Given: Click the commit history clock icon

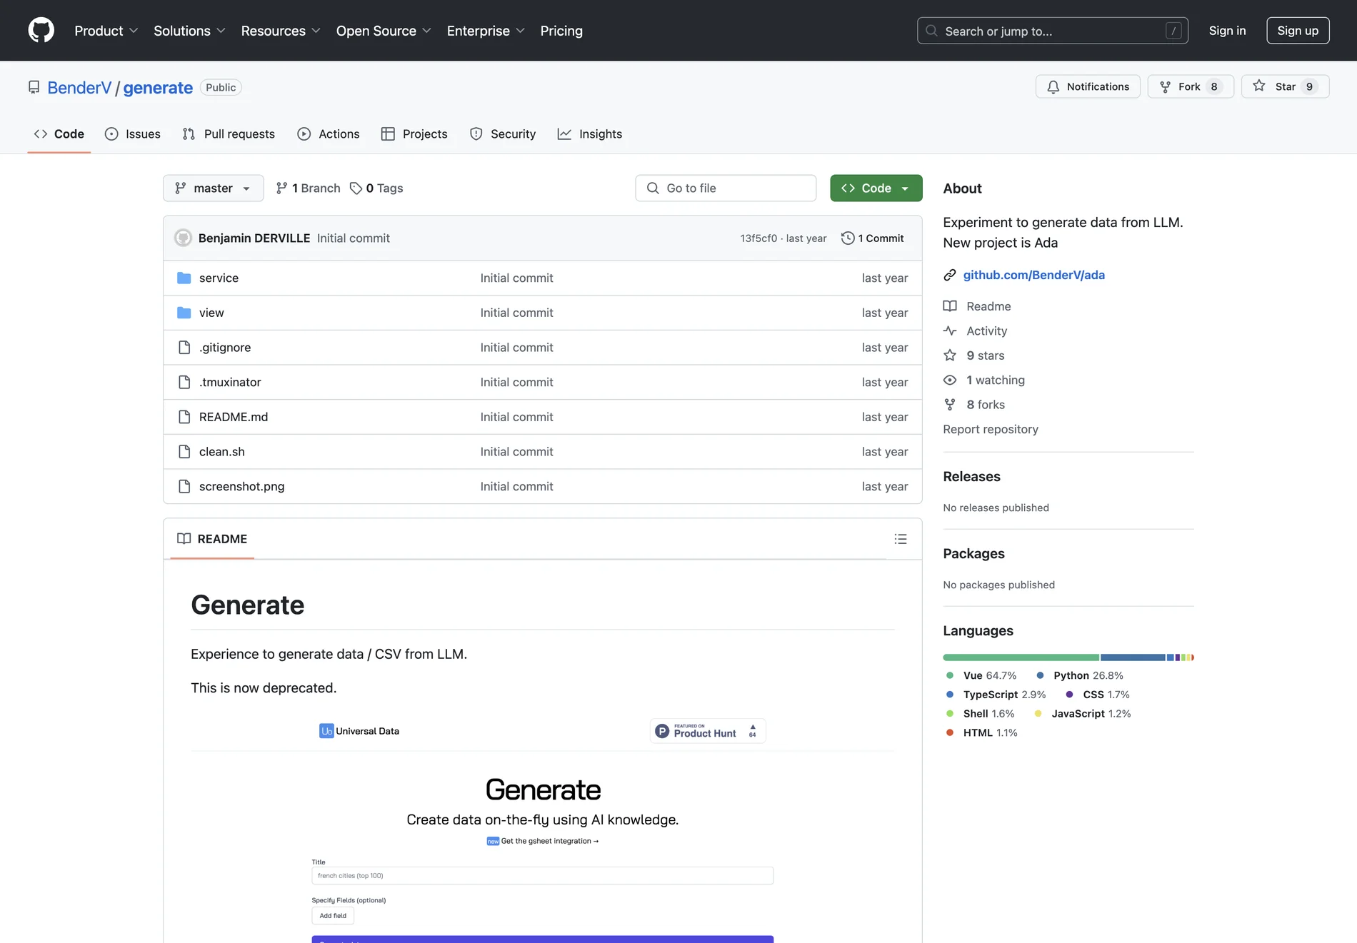Looking at the screenshot, I should [848, 238].
